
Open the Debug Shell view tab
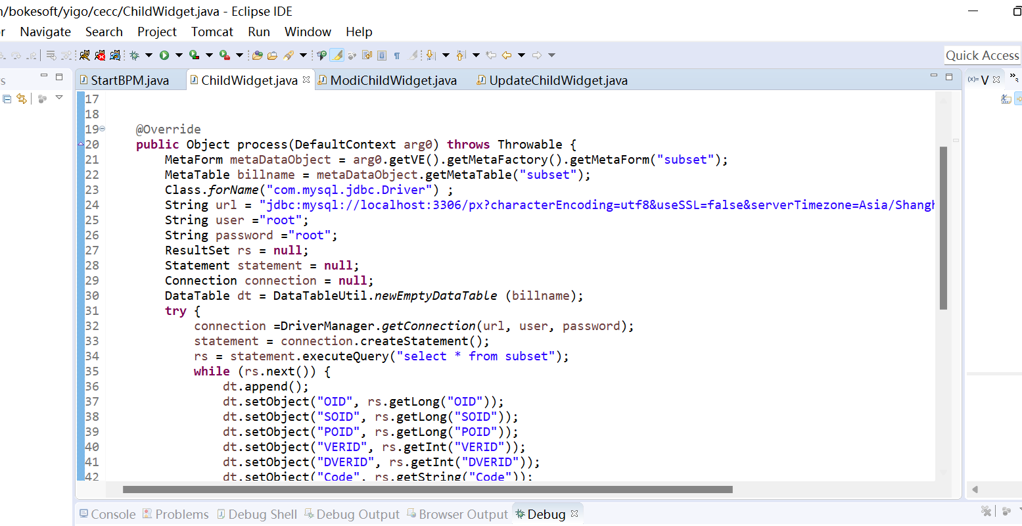click(x=257, y=514)
